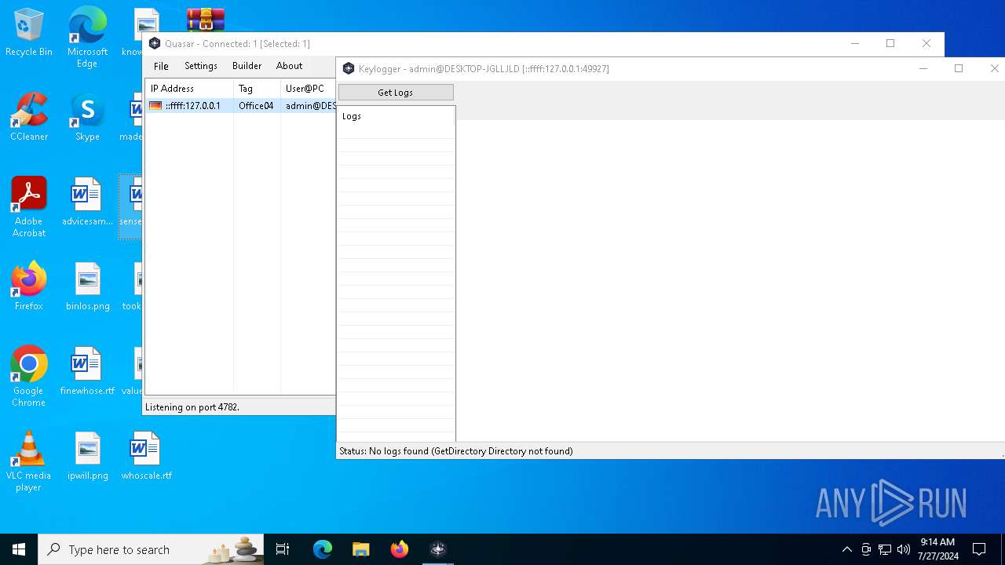Click the Office04 tag cell
This screenshot has width=1005, height=565.
coord(256,106)
